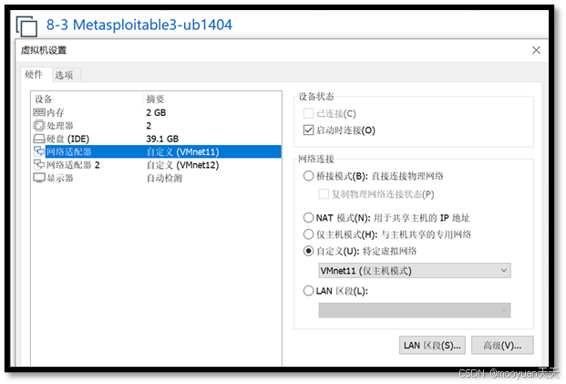Click the VM tab icon beside Metasploitable3 title
Screen dimensions: 566x384
coord(26,26)
